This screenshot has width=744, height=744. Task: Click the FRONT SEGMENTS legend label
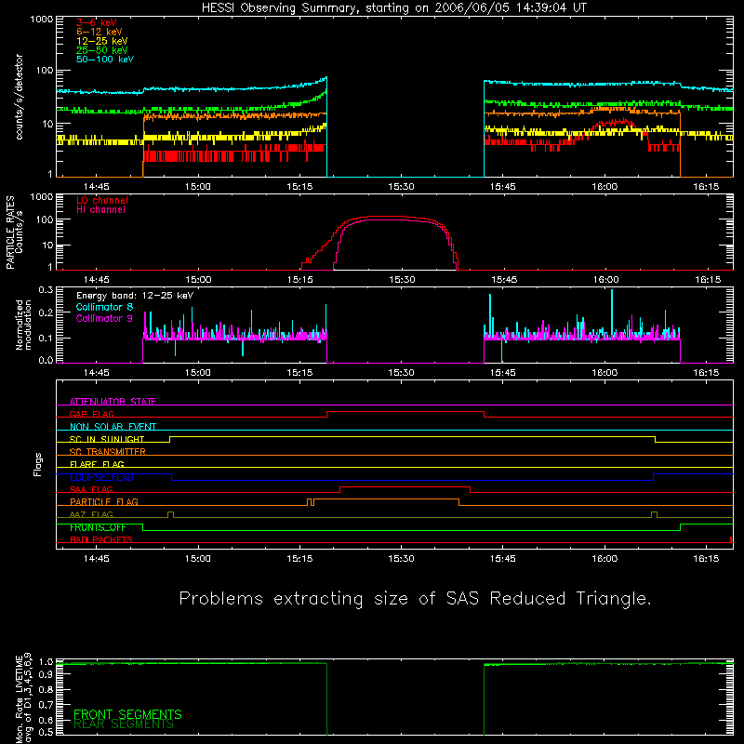pos(127,714)
